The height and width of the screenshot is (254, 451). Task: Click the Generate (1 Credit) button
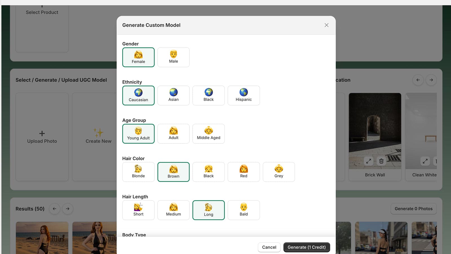click(307, 247)
